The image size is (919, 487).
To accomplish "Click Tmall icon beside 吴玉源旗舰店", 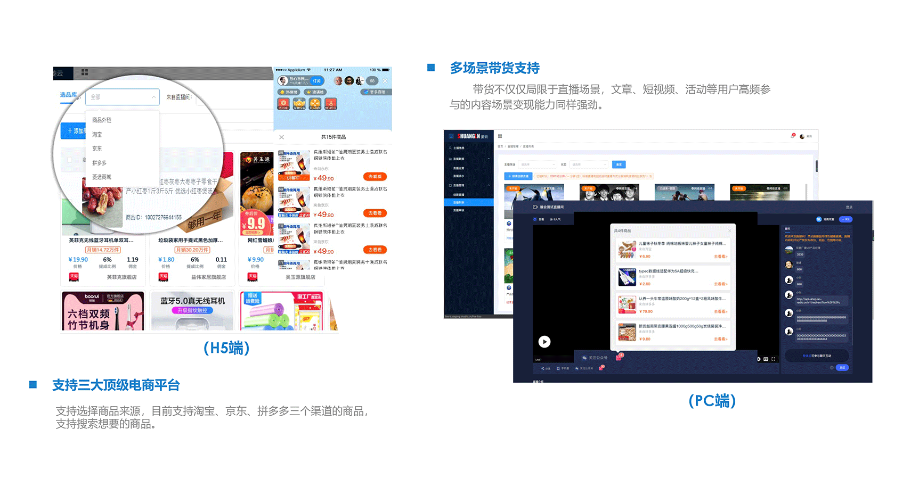I will pos(253,277).
